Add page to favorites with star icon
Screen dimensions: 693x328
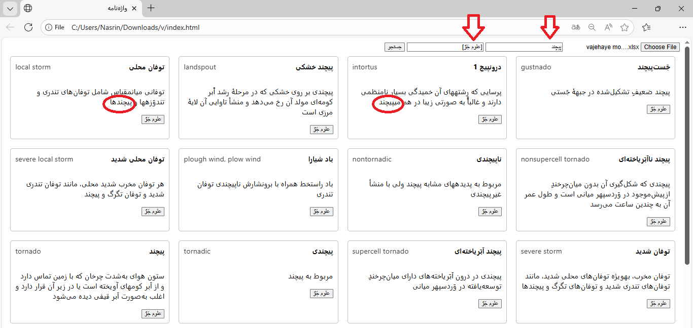[x=625, y=27]
